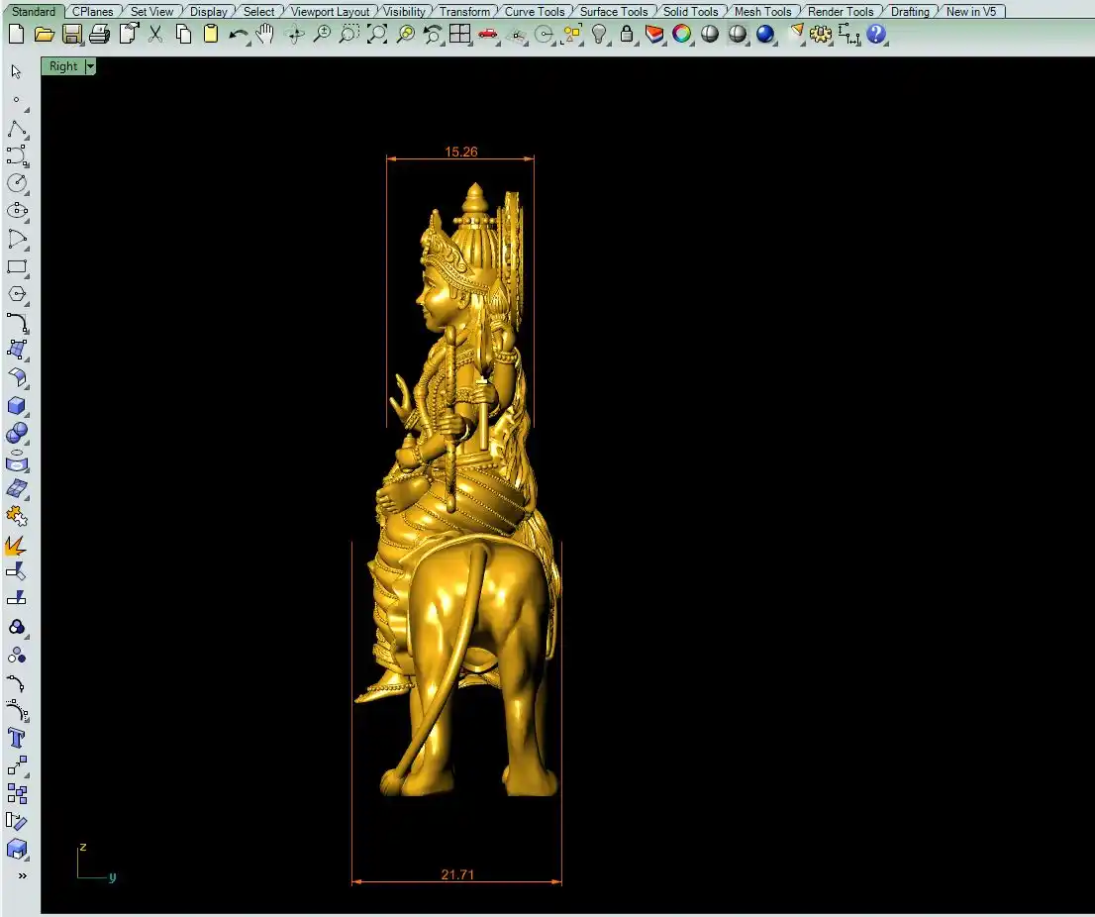This screenshot has width=1095, height=917.
Task: Open the Text object tool
Action: tap(17, 738)
